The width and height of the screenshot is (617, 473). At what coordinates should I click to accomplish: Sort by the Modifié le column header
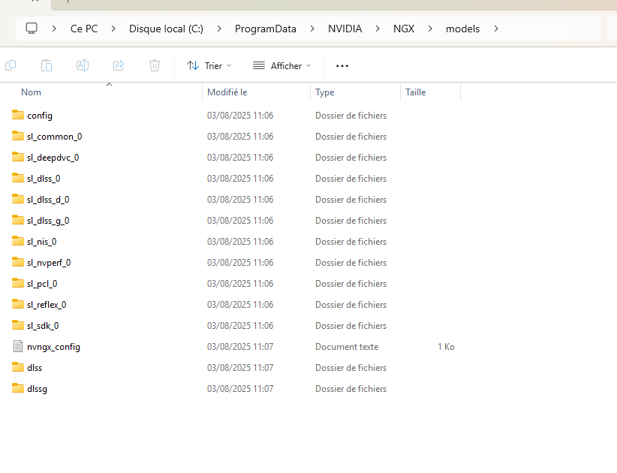point(227,92)
